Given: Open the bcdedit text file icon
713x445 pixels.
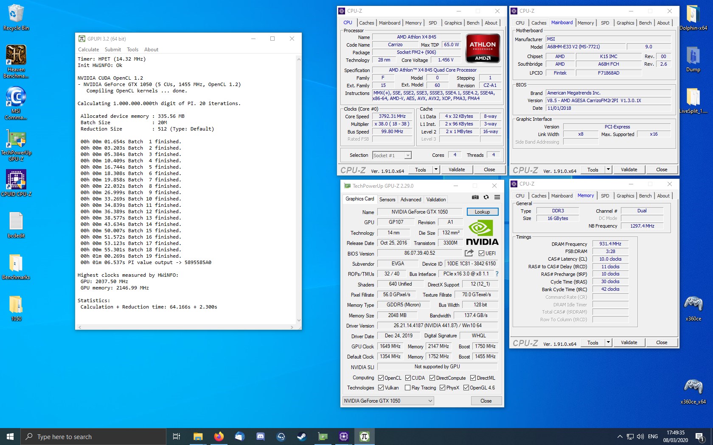Looking at the screenshot, I should coord(16,225).
